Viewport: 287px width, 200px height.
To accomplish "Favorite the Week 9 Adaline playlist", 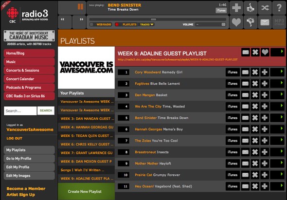I will tap(265, 53).
